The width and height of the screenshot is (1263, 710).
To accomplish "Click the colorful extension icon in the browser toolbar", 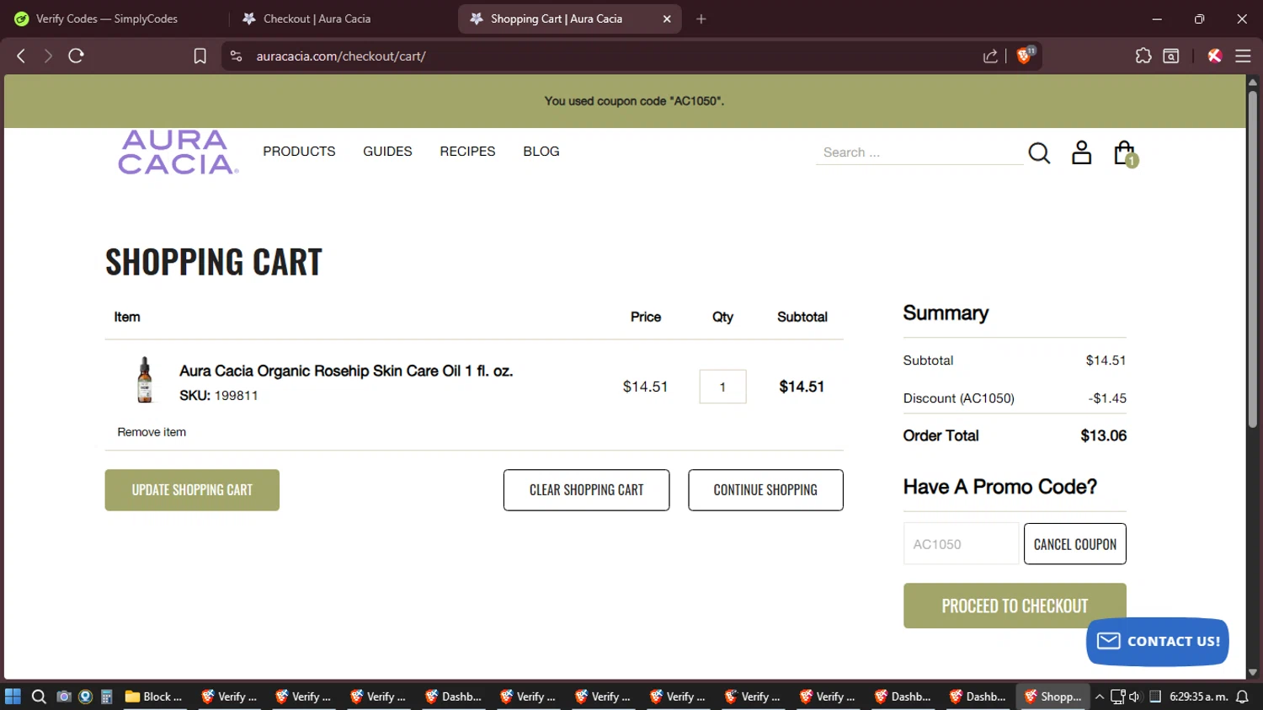I will pyautogui.click(x=1215, y=56).
